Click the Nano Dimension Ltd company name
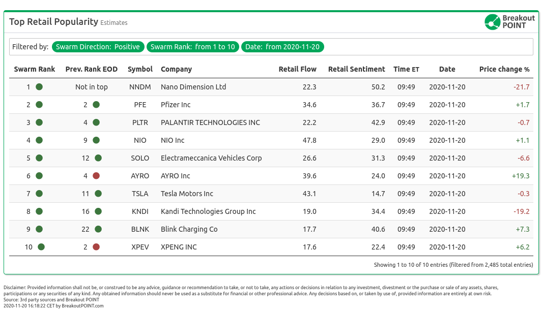This screenshot has width=541, height=311. (x=193, y=87)
